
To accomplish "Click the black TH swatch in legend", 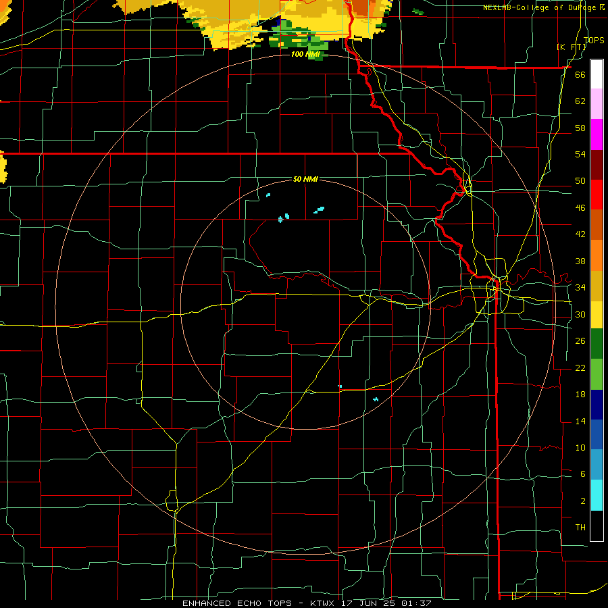I will (597, 526).
